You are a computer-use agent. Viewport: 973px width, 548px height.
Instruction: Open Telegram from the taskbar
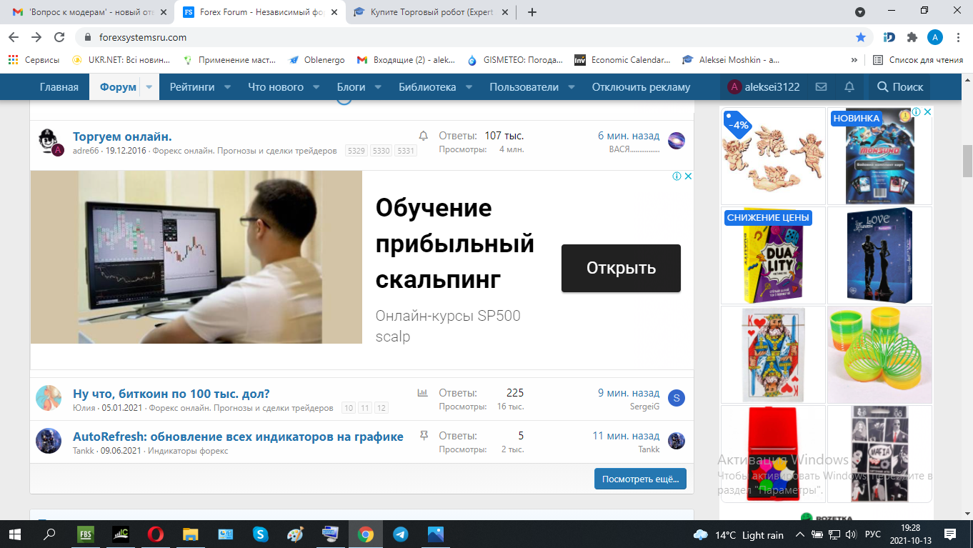(x=400, y=534)
